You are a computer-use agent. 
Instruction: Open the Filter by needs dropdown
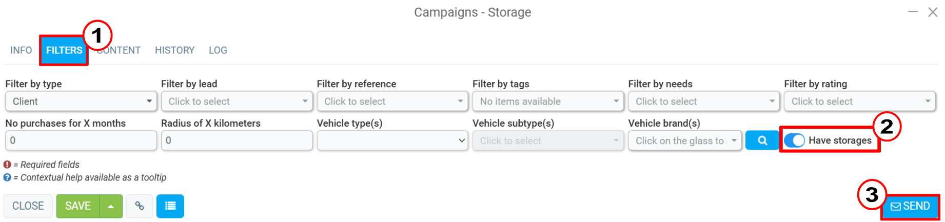[704, 102]
